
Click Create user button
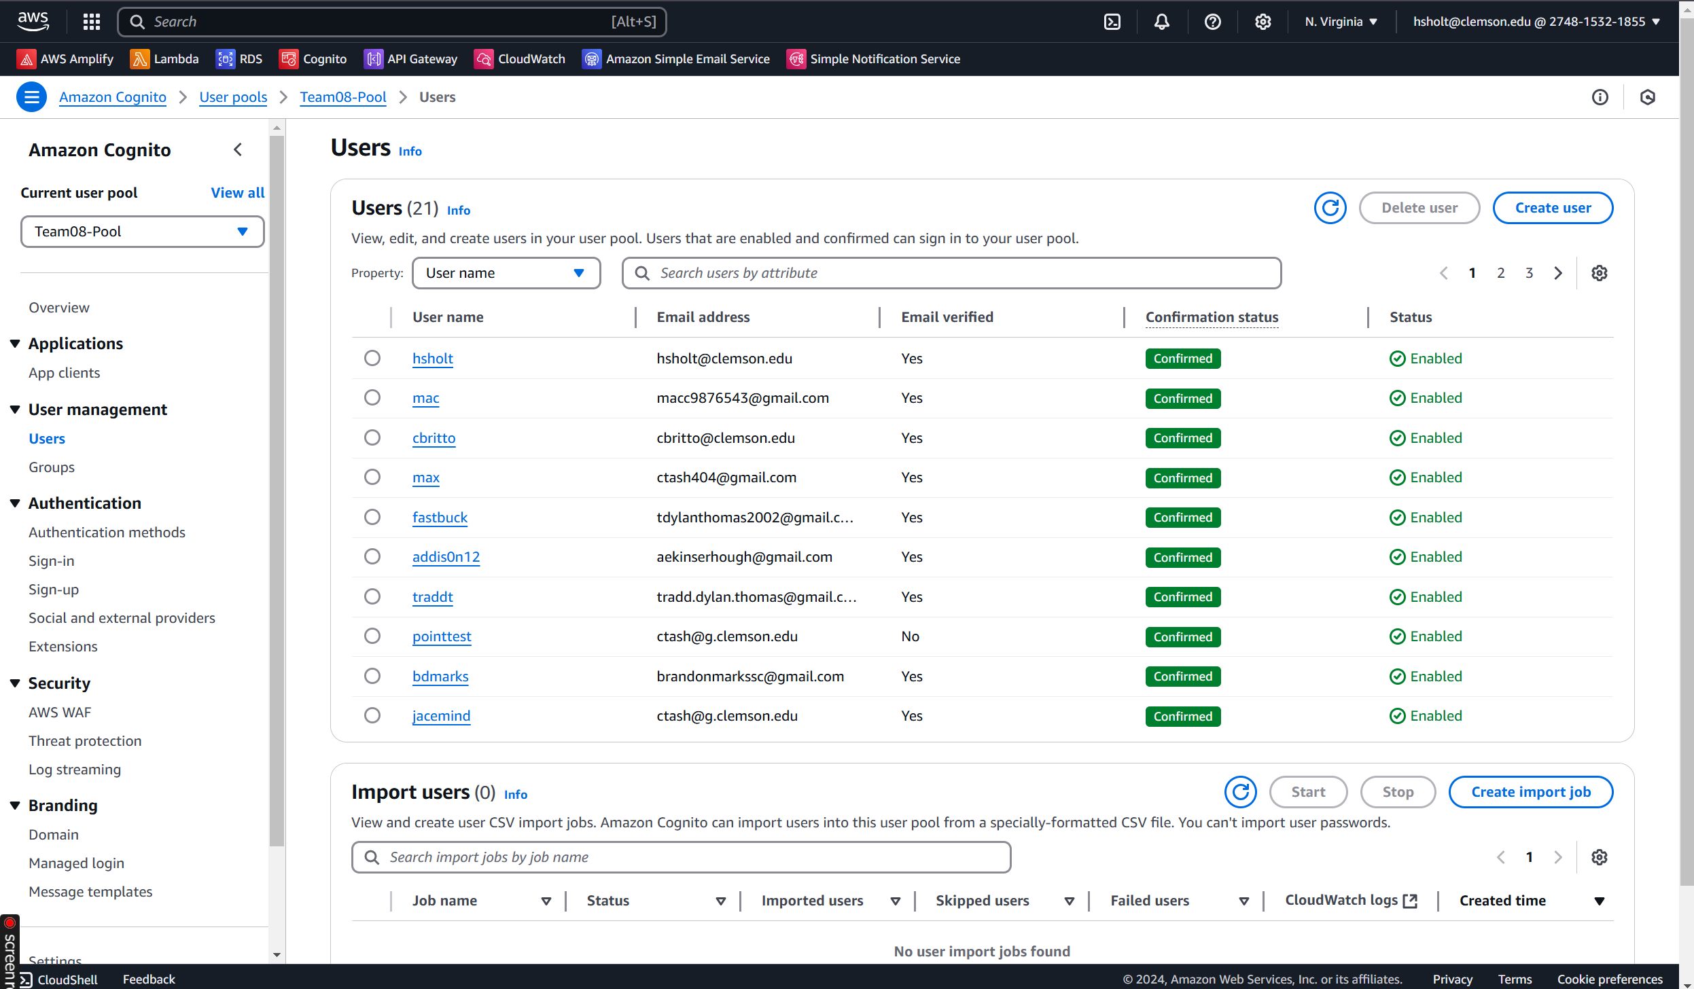(x=1551, y=207)
